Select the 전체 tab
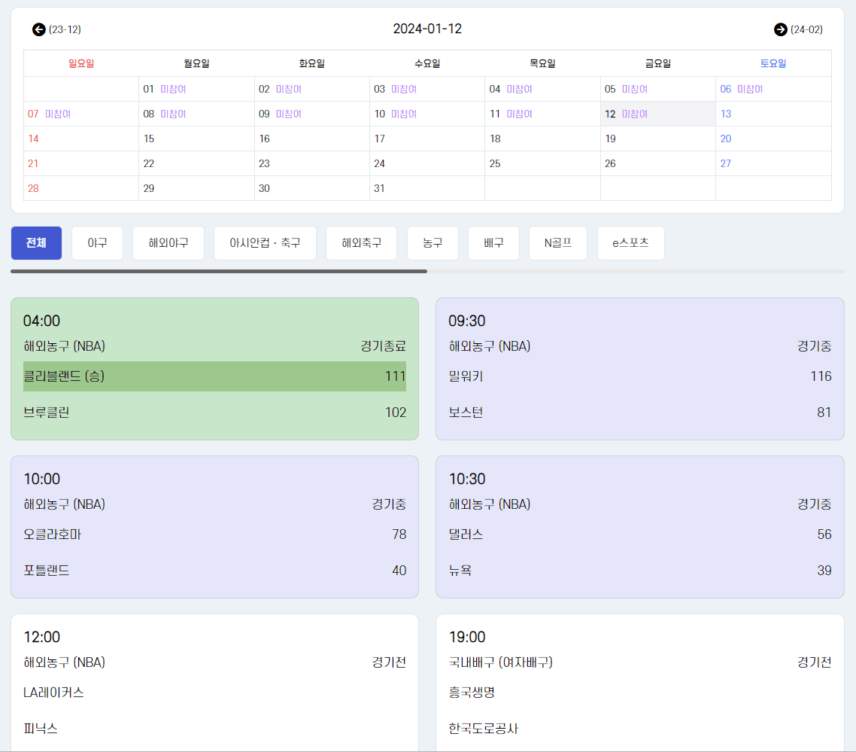 tap(36, 243)
